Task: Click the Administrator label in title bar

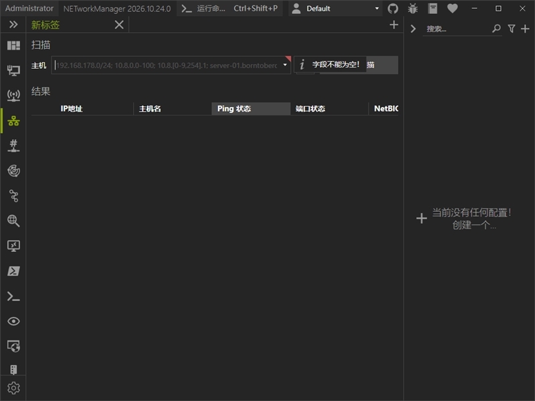Action: tap(29, 8)
